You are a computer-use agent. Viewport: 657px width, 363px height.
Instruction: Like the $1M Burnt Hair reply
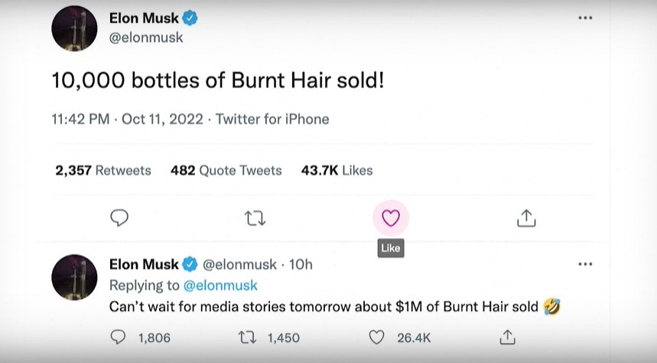[376, 337]
